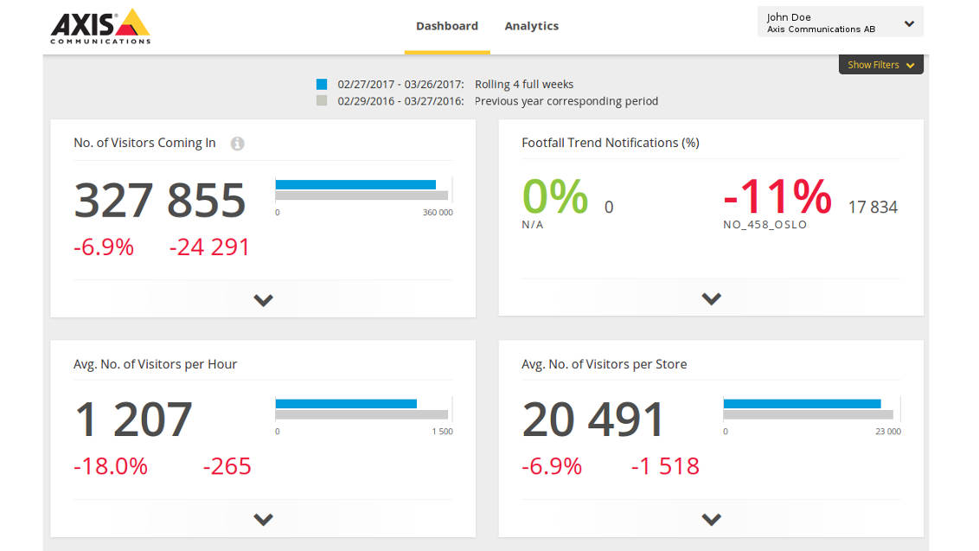Image resolution: width=979 pixels, height=551 pixels.
Task: Expand the Avg. Visitors per Hour card
Action: click(x=263, y=520)
